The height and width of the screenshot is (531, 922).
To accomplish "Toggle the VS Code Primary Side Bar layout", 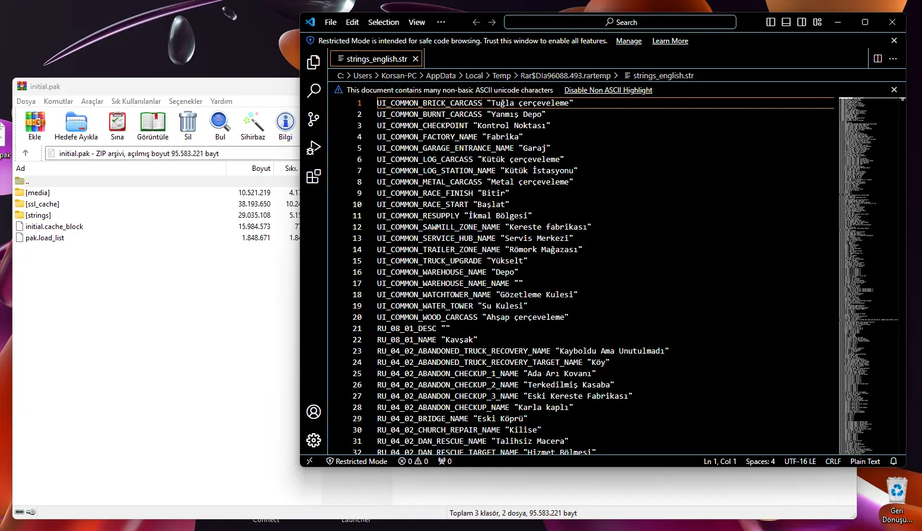I will click(x=771, y=22).
